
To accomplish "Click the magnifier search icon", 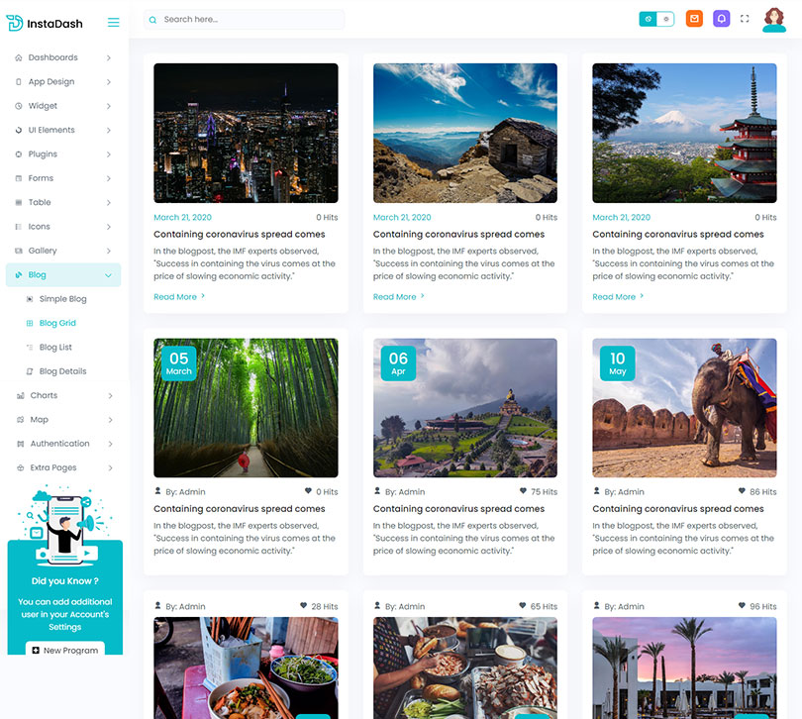I will [152, 20].
